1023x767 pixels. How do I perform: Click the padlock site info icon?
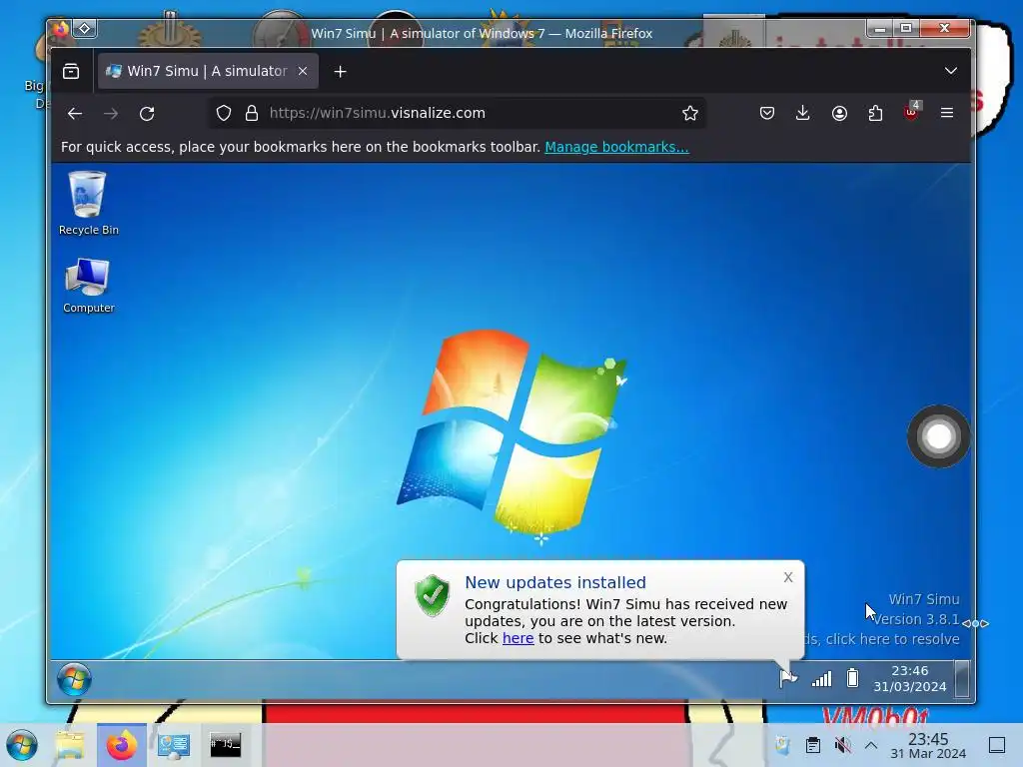(252, 114)
